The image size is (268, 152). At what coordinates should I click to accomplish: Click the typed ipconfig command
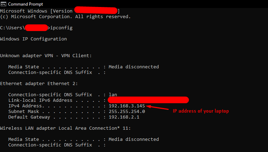(x=61, y=28)
